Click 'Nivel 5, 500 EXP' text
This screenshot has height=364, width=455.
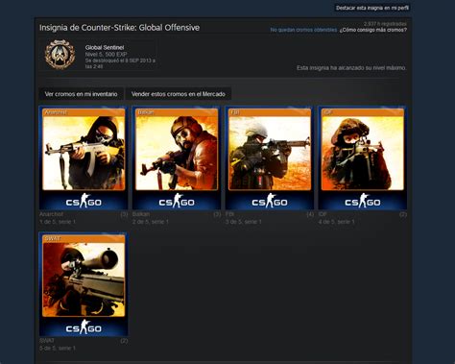(x=106, y=54)
